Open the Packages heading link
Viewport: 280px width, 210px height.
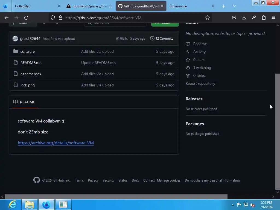coord(195,124)
